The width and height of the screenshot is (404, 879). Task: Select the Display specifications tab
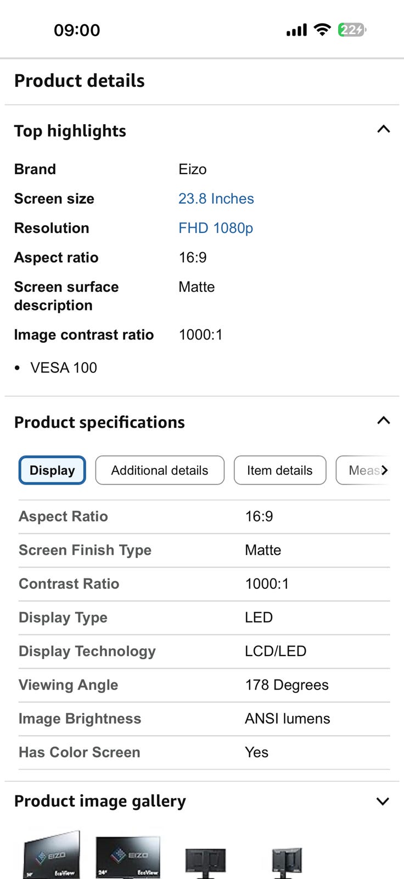52,470
